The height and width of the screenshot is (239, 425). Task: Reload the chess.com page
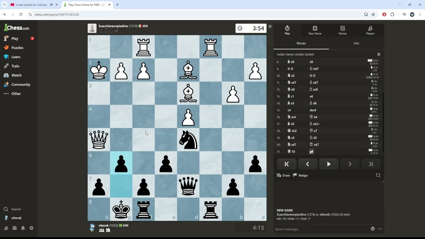click(x=21, y=15)
